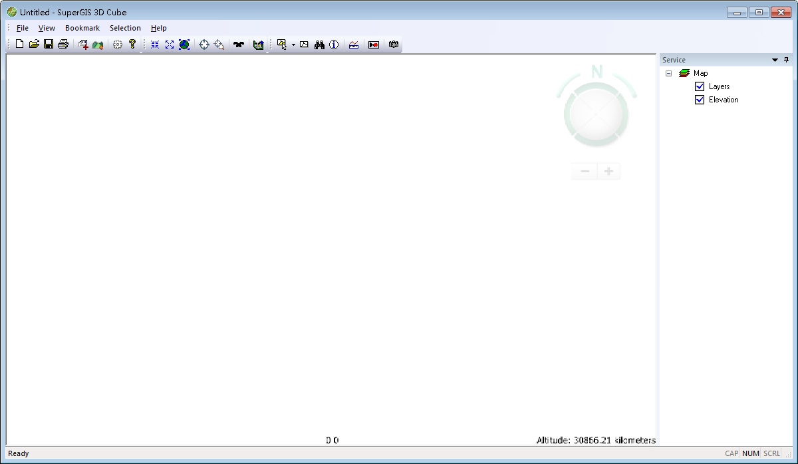Image resolution: width=798 pixels, height=464 pixels.
Task: Click the red record video icon
Action: coord(374,45)
